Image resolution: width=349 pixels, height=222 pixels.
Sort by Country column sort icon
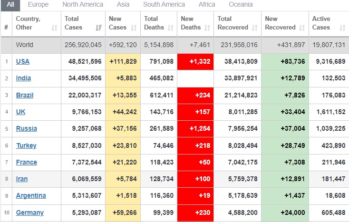pos(54,28)
